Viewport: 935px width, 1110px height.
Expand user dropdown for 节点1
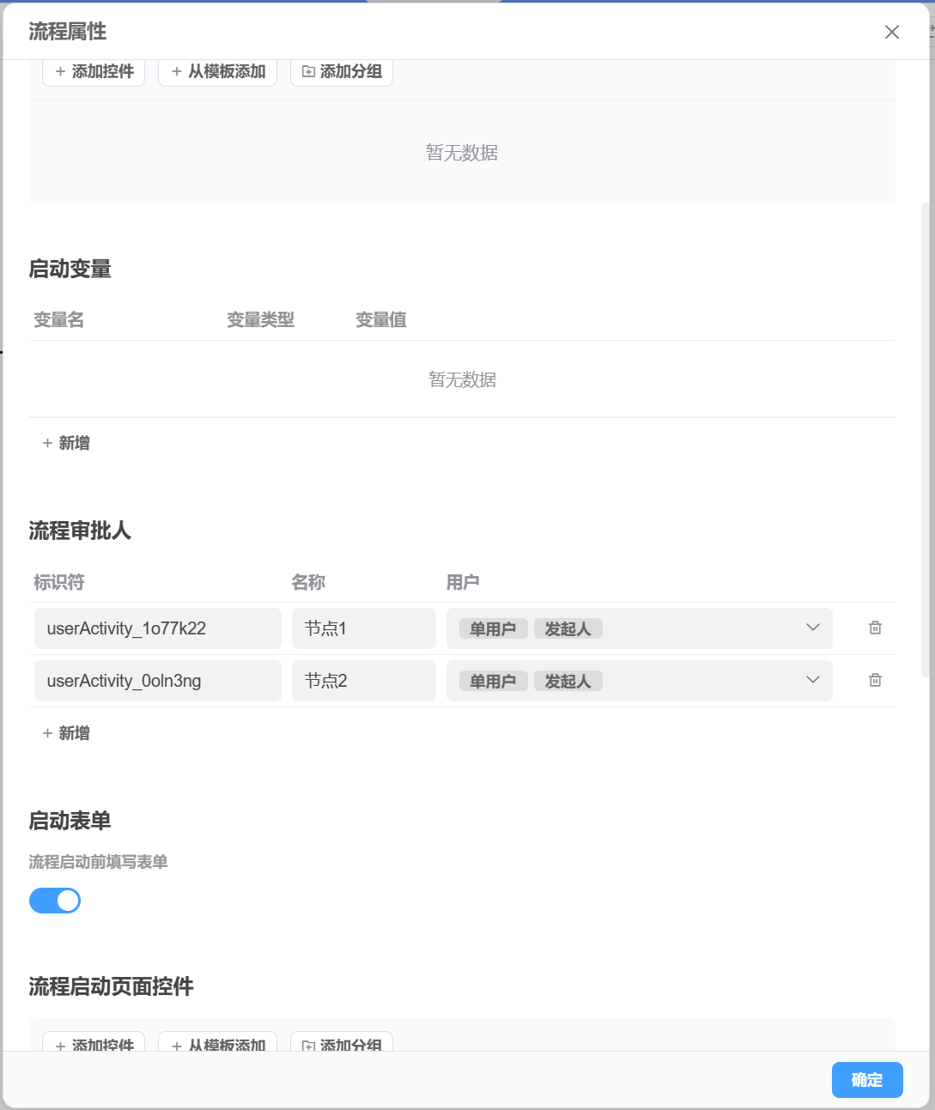click(812, 628)
